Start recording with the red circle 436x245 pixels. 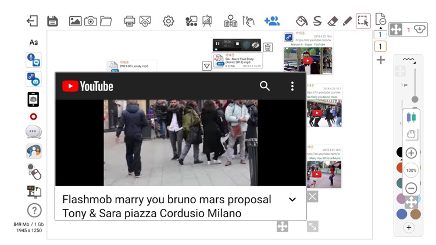(x=33, y=117)
